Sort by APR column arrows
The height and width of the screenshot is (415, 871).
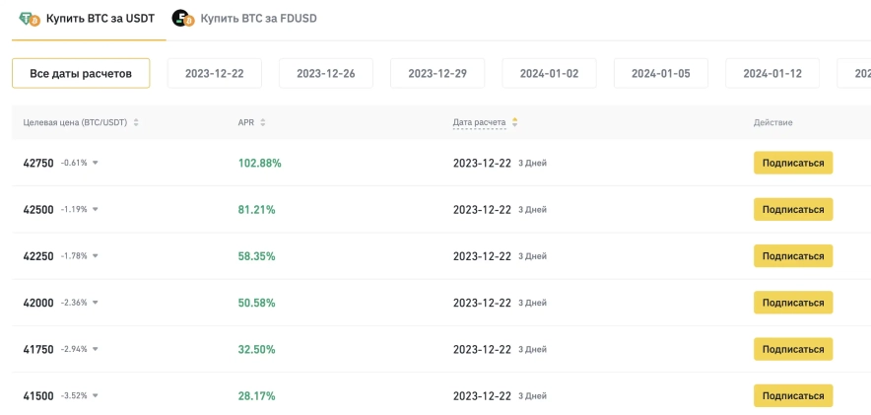point(263,122)
